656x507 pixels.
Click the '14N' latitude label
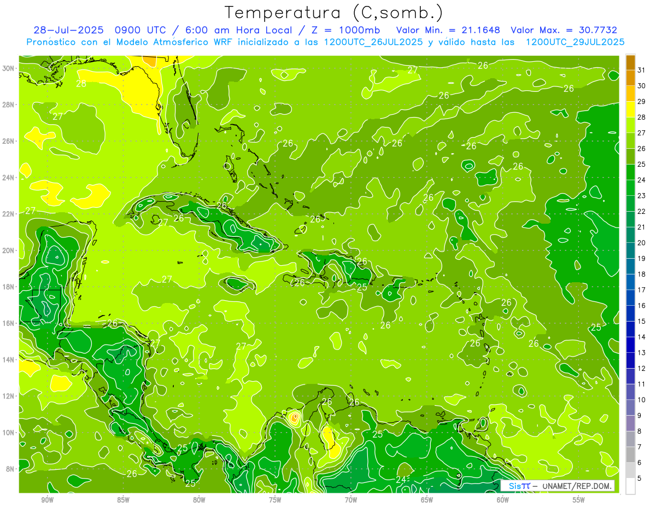9,360
